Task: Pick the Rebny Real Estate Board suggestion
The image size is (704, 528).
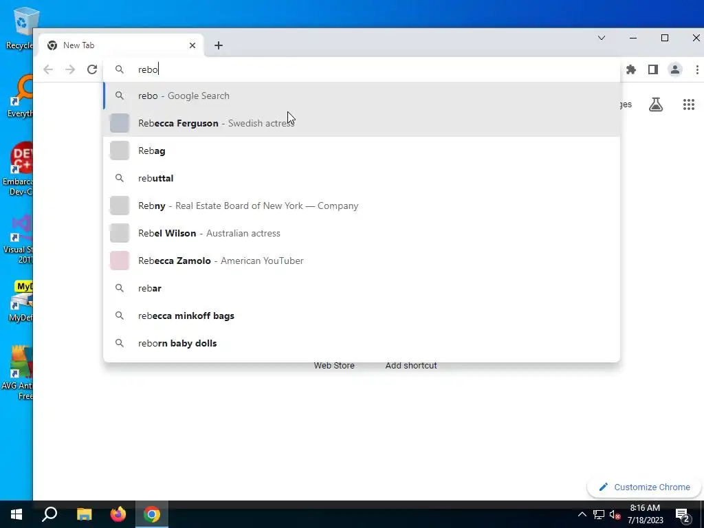Action: coord(362,206)
